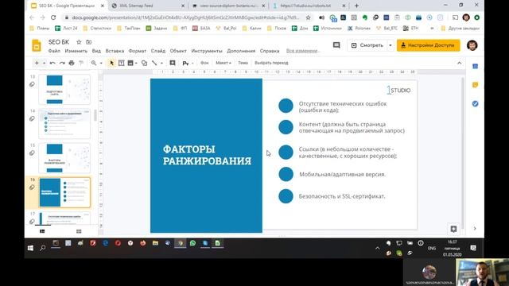The image size is (509, 286).
Task: Click Выбрать переход transition button
Action: [x=271, y=63]
